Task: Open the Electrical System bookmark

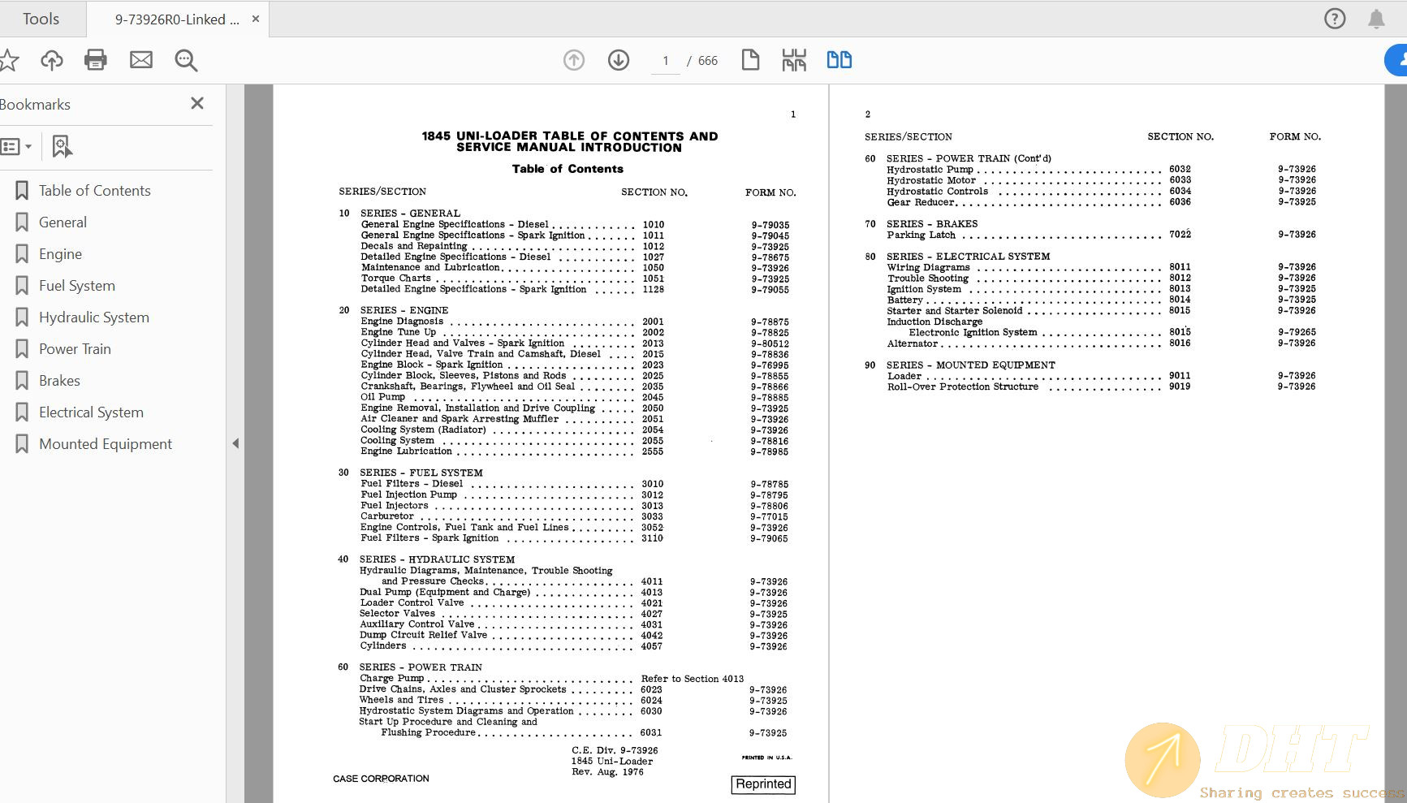Action: tap(90, 412)
